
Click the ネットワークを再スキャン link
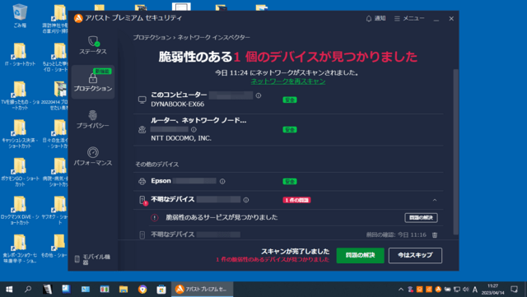(288, 81)
